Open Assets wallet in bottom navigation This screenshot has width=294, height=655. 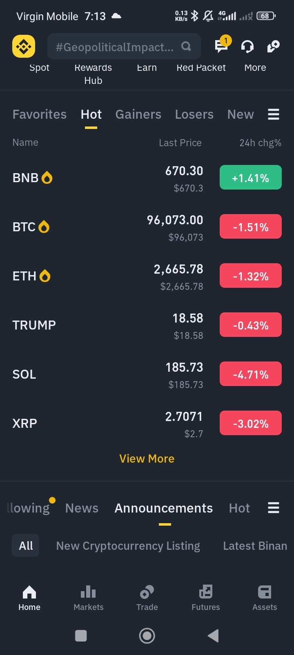click(x=265, y=598)
